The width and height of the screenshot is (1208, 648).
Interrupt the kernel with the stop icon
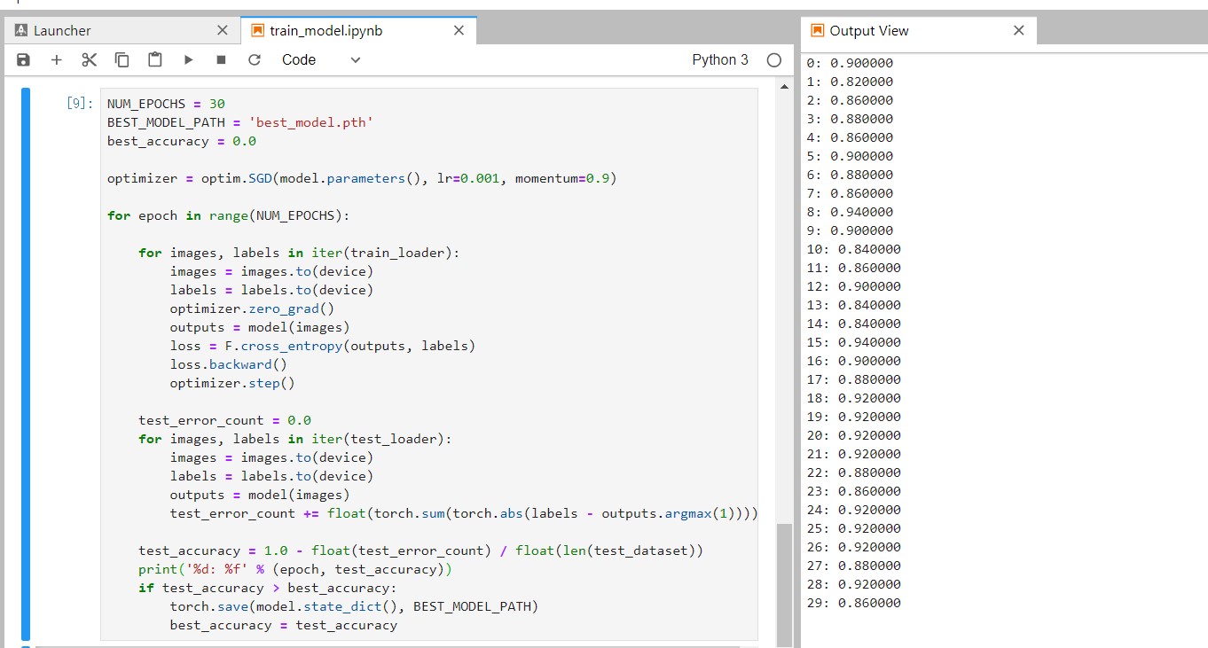[221, 60]
